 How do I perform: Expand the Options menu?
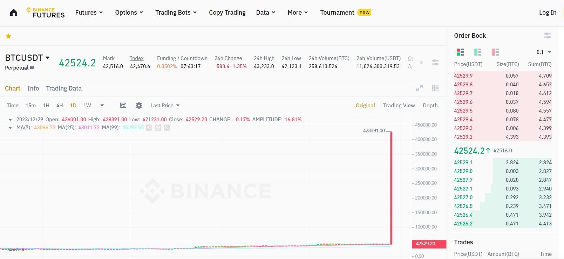(129, 13)
